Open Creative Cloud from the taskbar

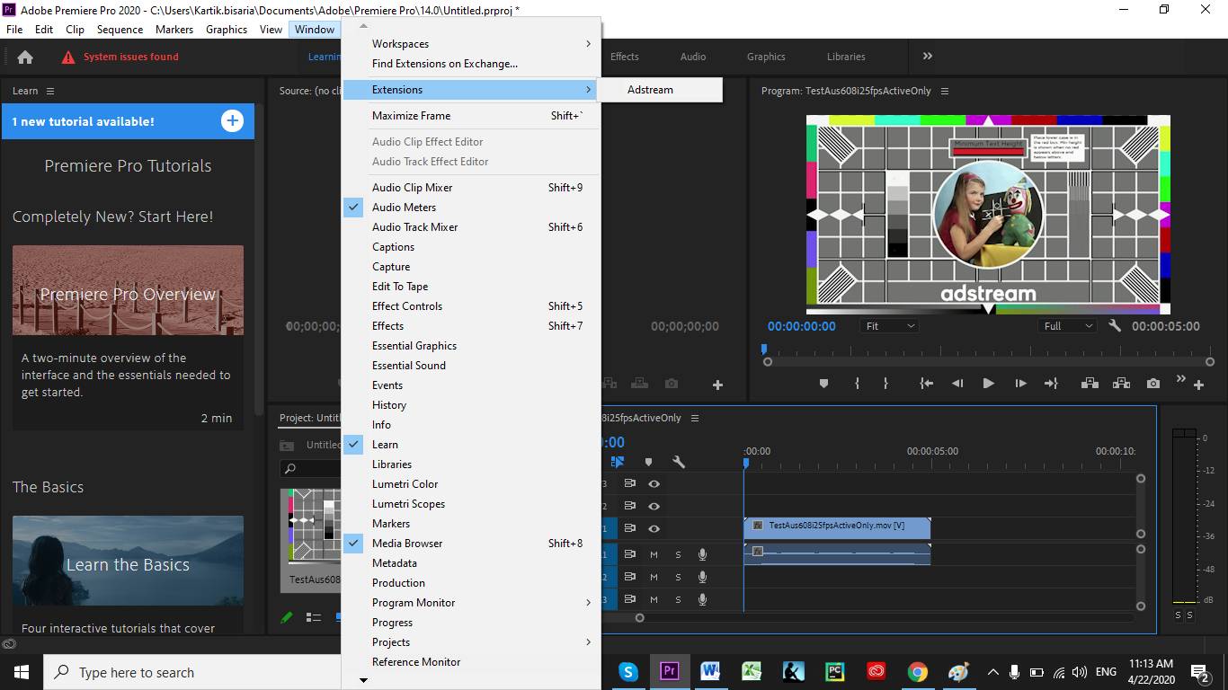(x=877, y=672)
